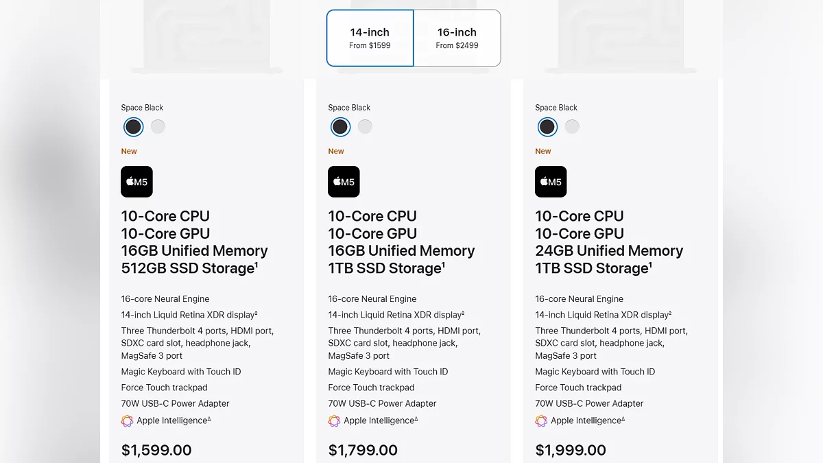
Task: Click the $1,999.00 price
Action: tap(571, 450)
